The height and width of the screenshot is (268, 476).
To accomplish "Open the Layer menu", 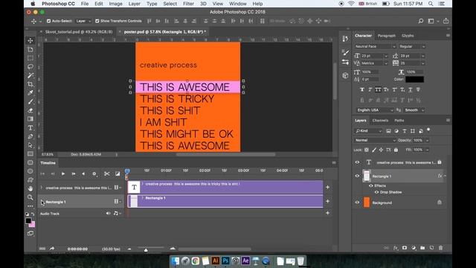I will (x=134, y=4).
